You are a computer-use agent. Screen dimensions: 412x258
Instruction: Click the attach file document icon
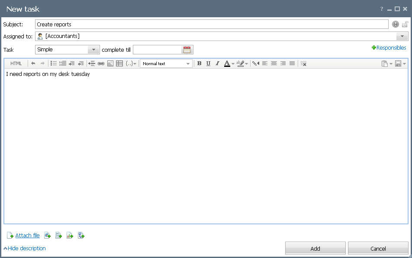click(x=10, y=236)
